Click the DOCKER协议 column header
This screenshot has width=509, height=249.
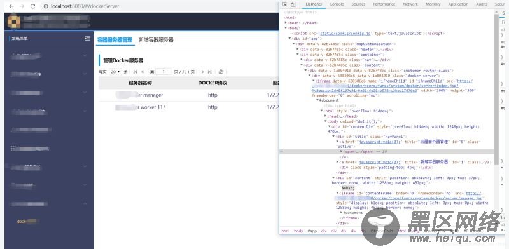[x=213, y=83]
